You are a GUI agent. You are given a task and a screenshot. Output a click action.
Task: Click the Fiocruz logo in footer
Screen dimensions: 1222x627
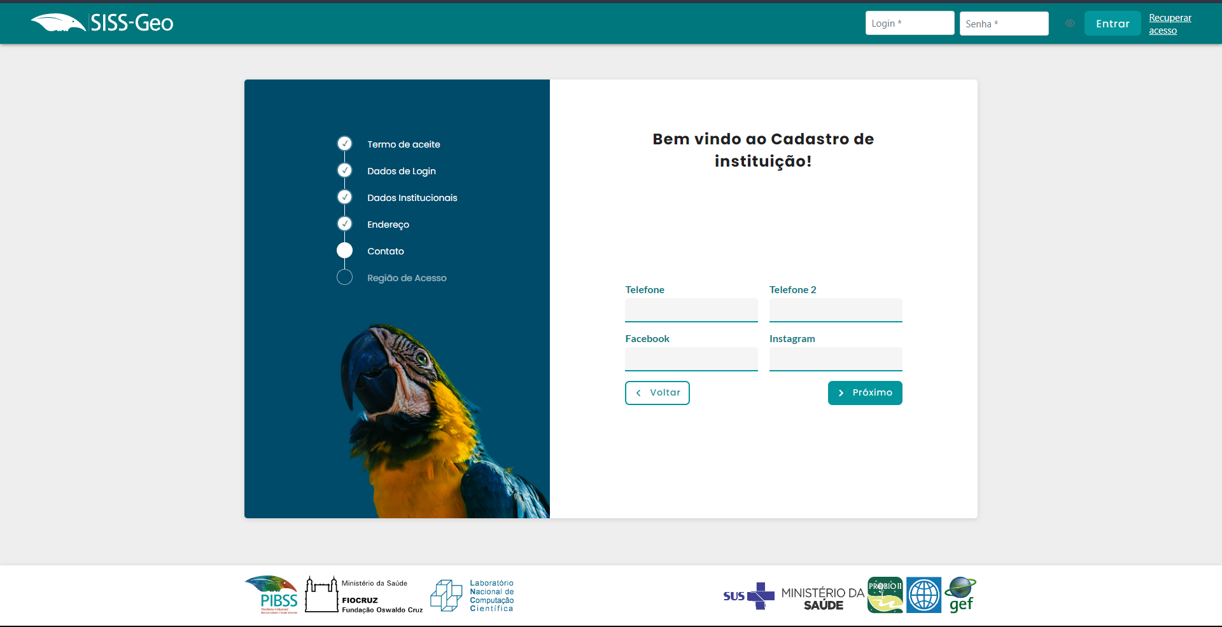[363, 595]
